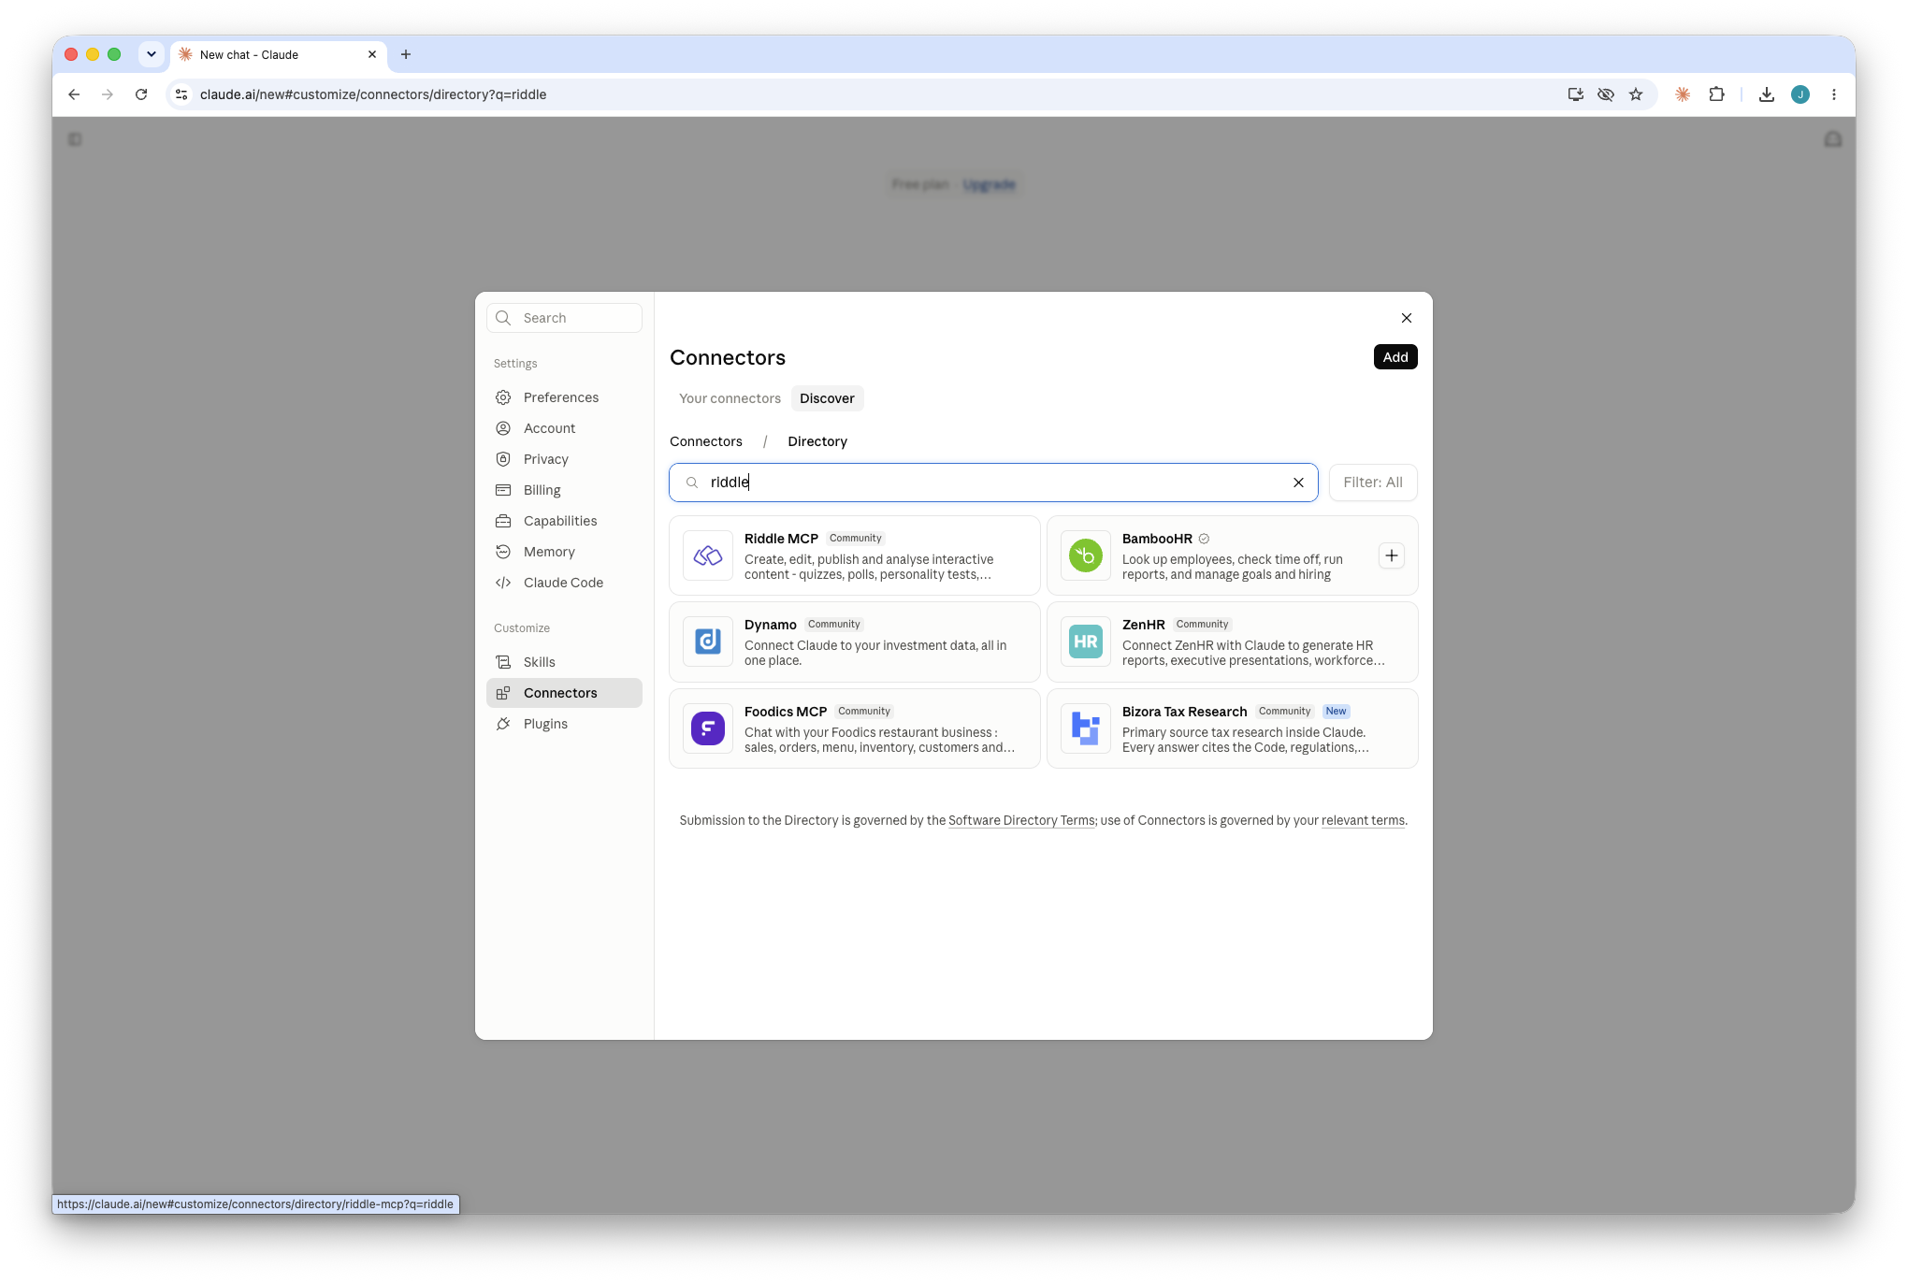Image resolution: width=1908 pixels, height=1283 pixels.
Task: Click the Privacy shield icon
Action: click(x=503, y=459)
